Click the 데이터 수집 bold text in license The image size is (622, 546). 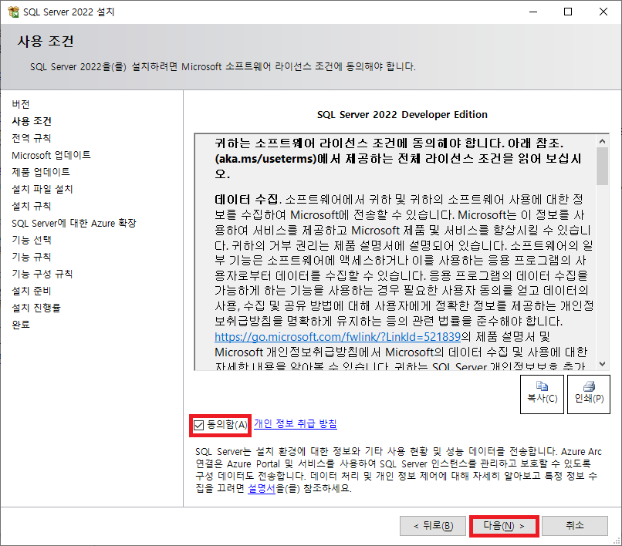pyautogui.click(x=246, y=200)
